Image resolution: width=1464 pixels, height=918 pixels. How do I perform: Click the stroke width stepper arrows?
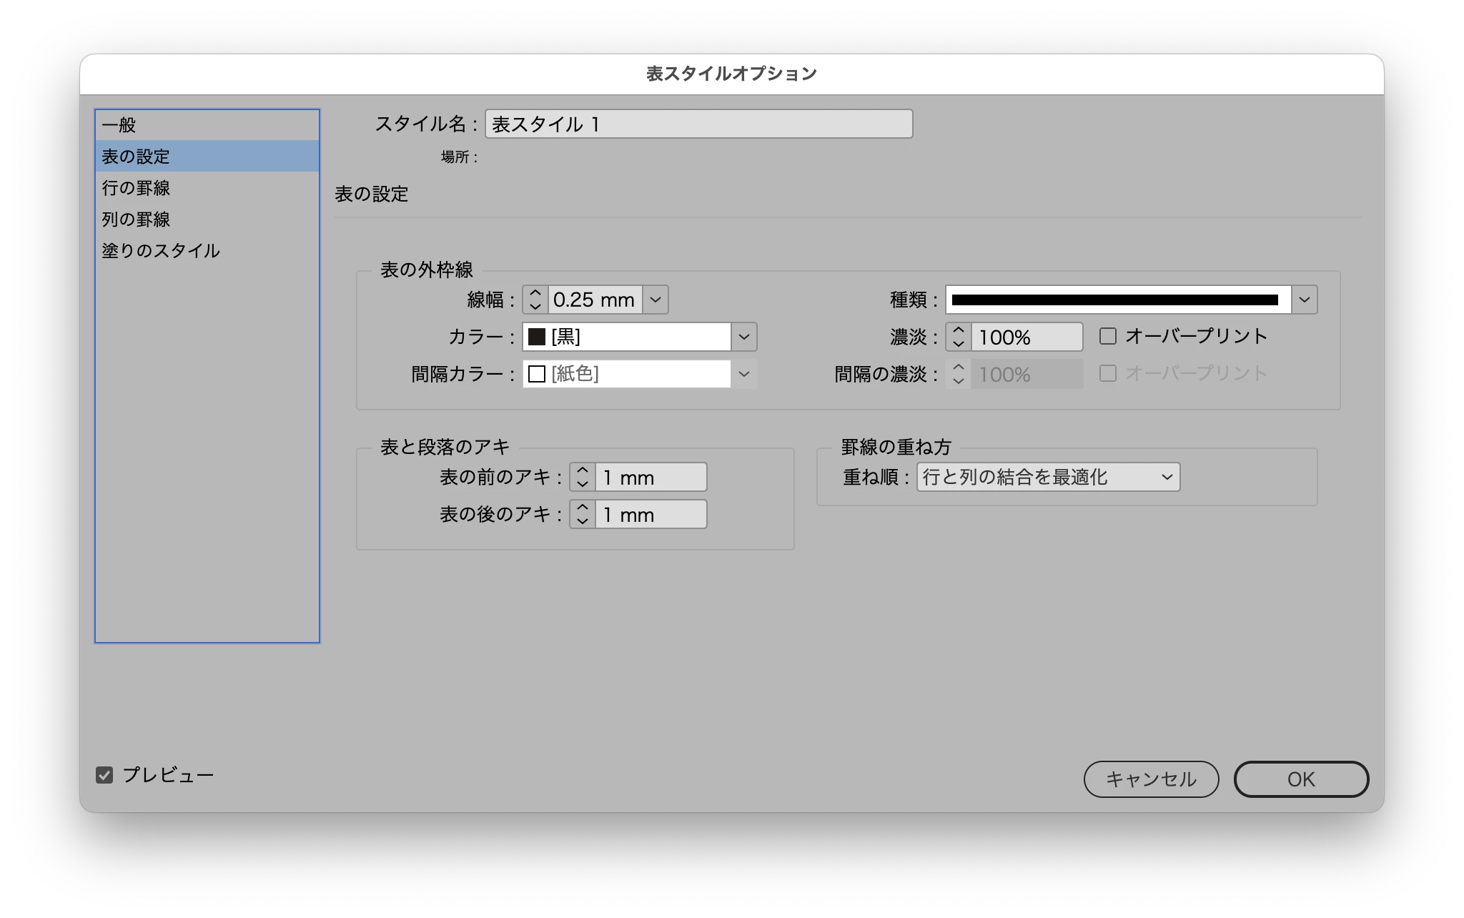pos(535,300)
